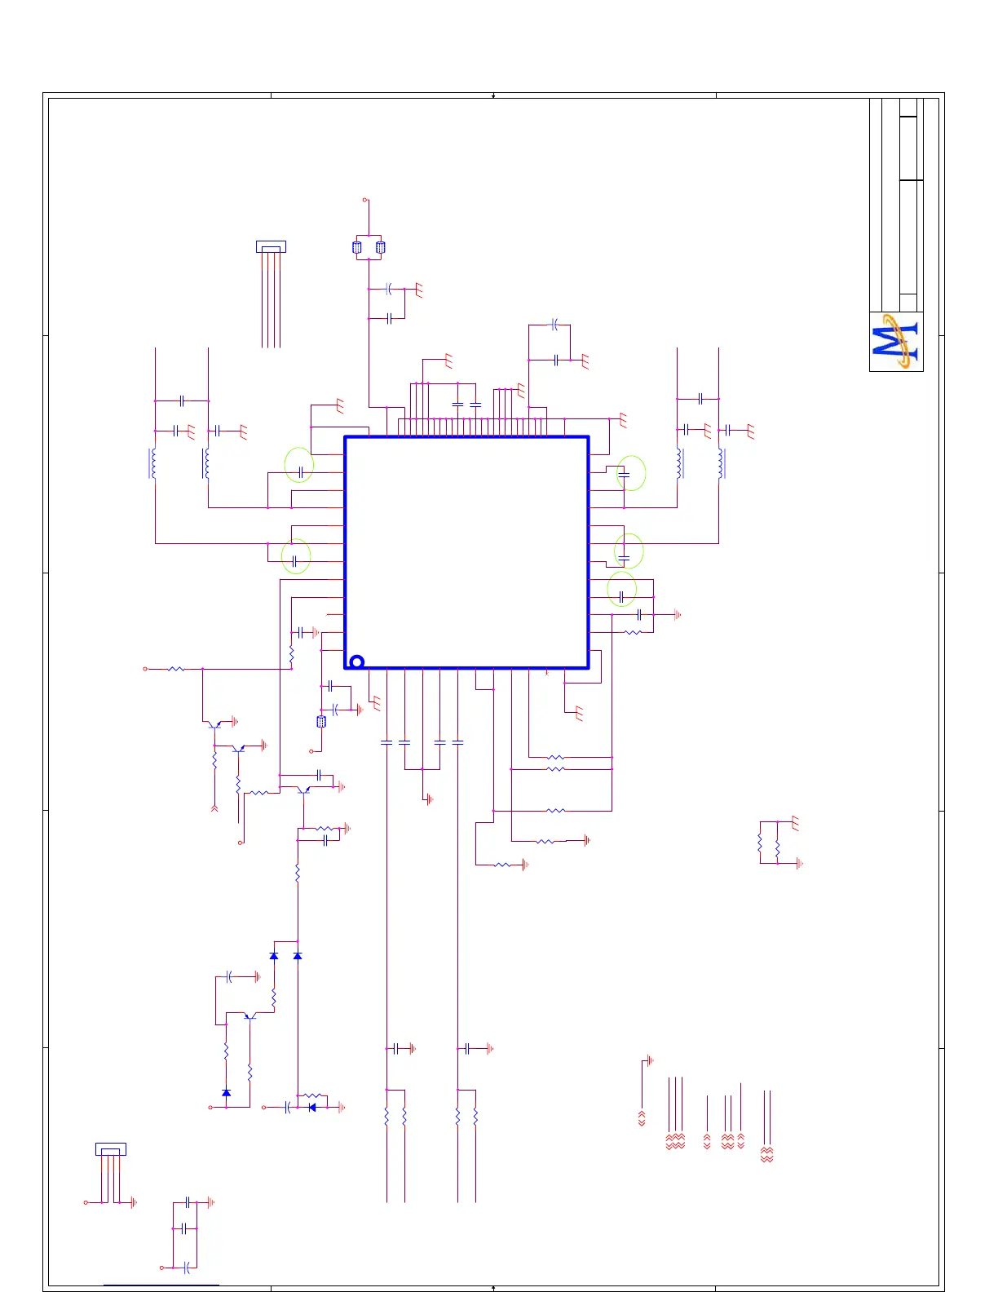Select the inductor coil nearest the IC's right side
The height and width of the screenshot is (1292, 998).
click(679, 463)
